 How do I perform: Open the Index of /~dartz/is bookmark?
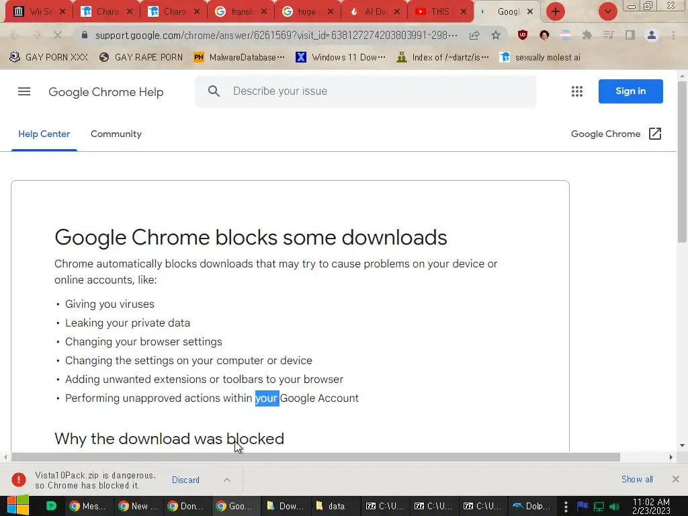coord(442,57)
